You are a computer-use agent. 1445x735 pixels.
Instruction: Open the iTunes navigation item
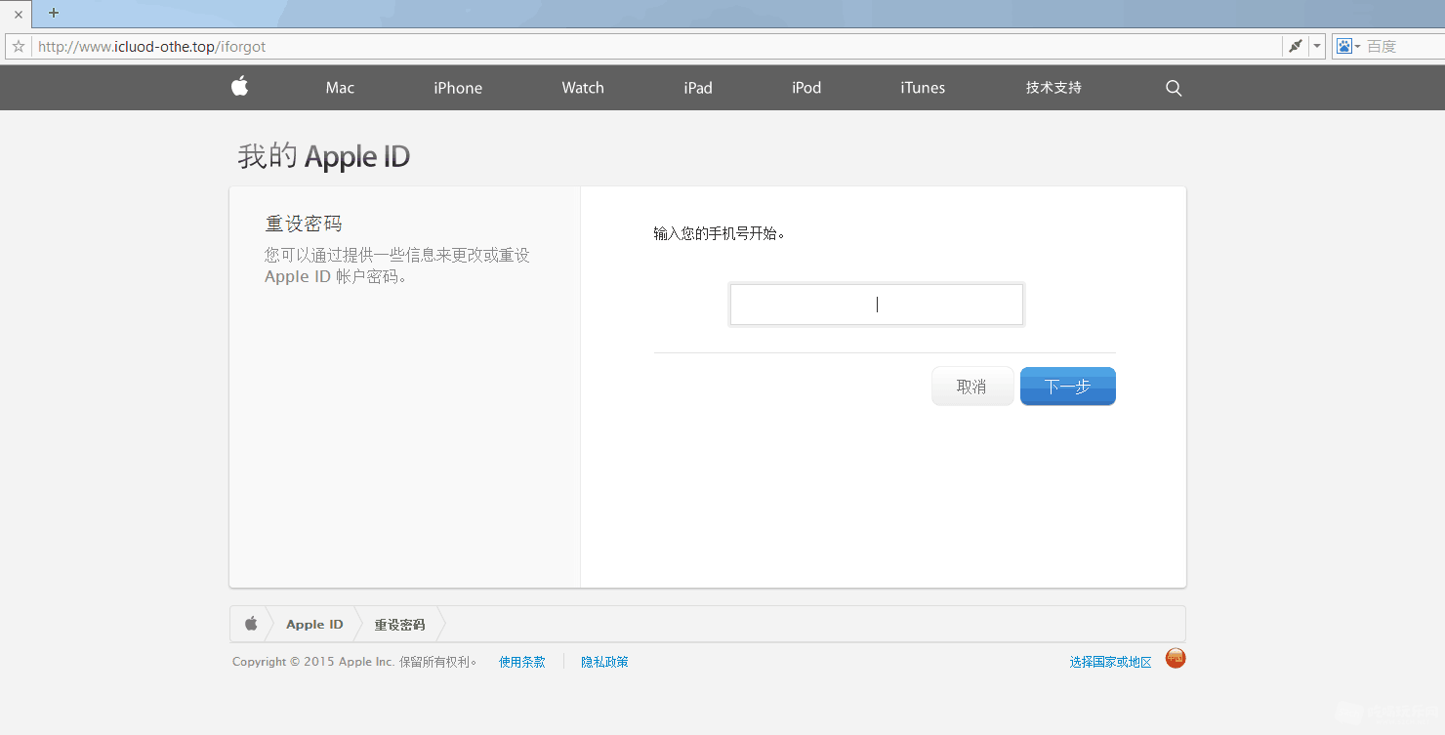(x=923, y=88)
